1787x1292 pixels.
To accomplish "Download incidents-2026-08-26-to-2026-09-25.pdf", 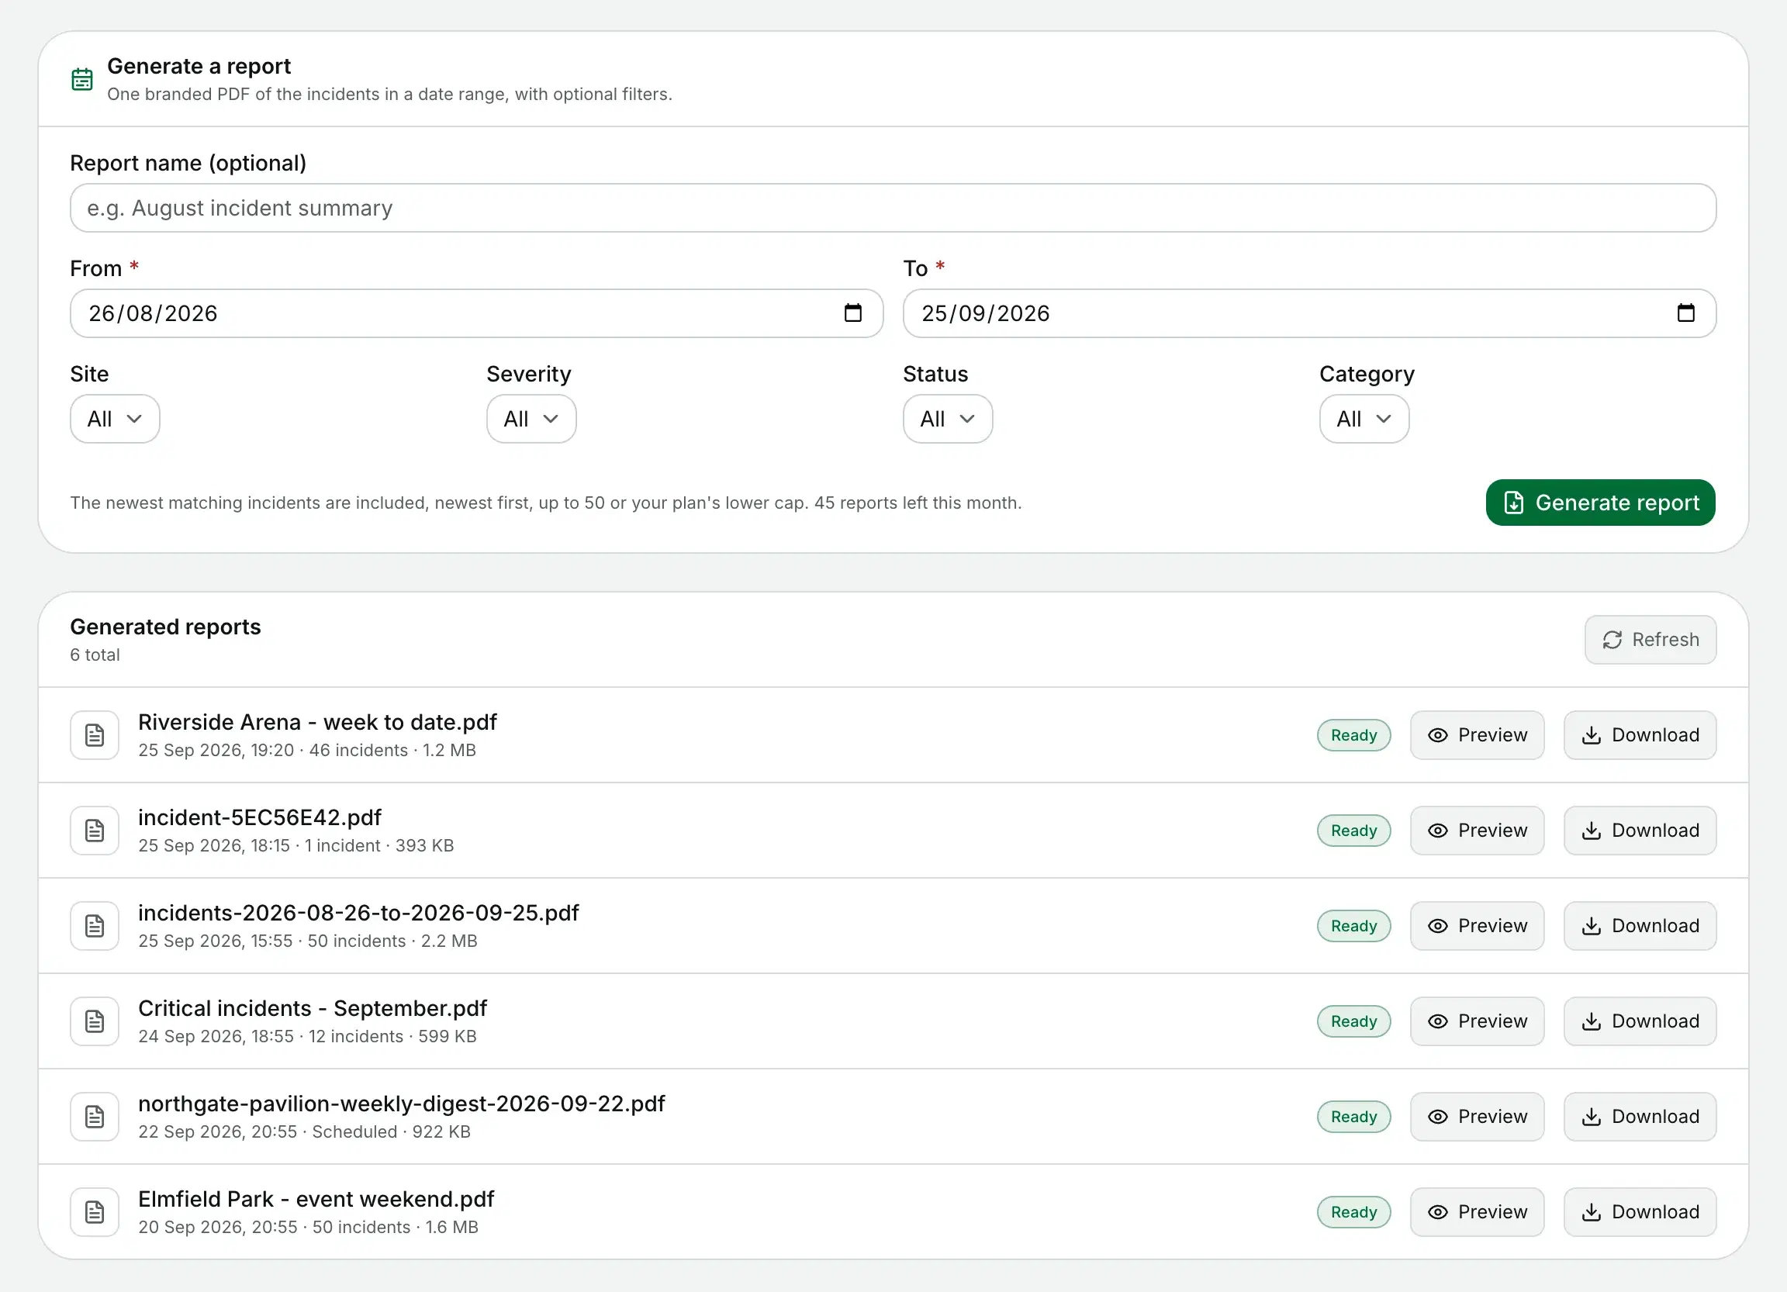I will (1640, 926).
